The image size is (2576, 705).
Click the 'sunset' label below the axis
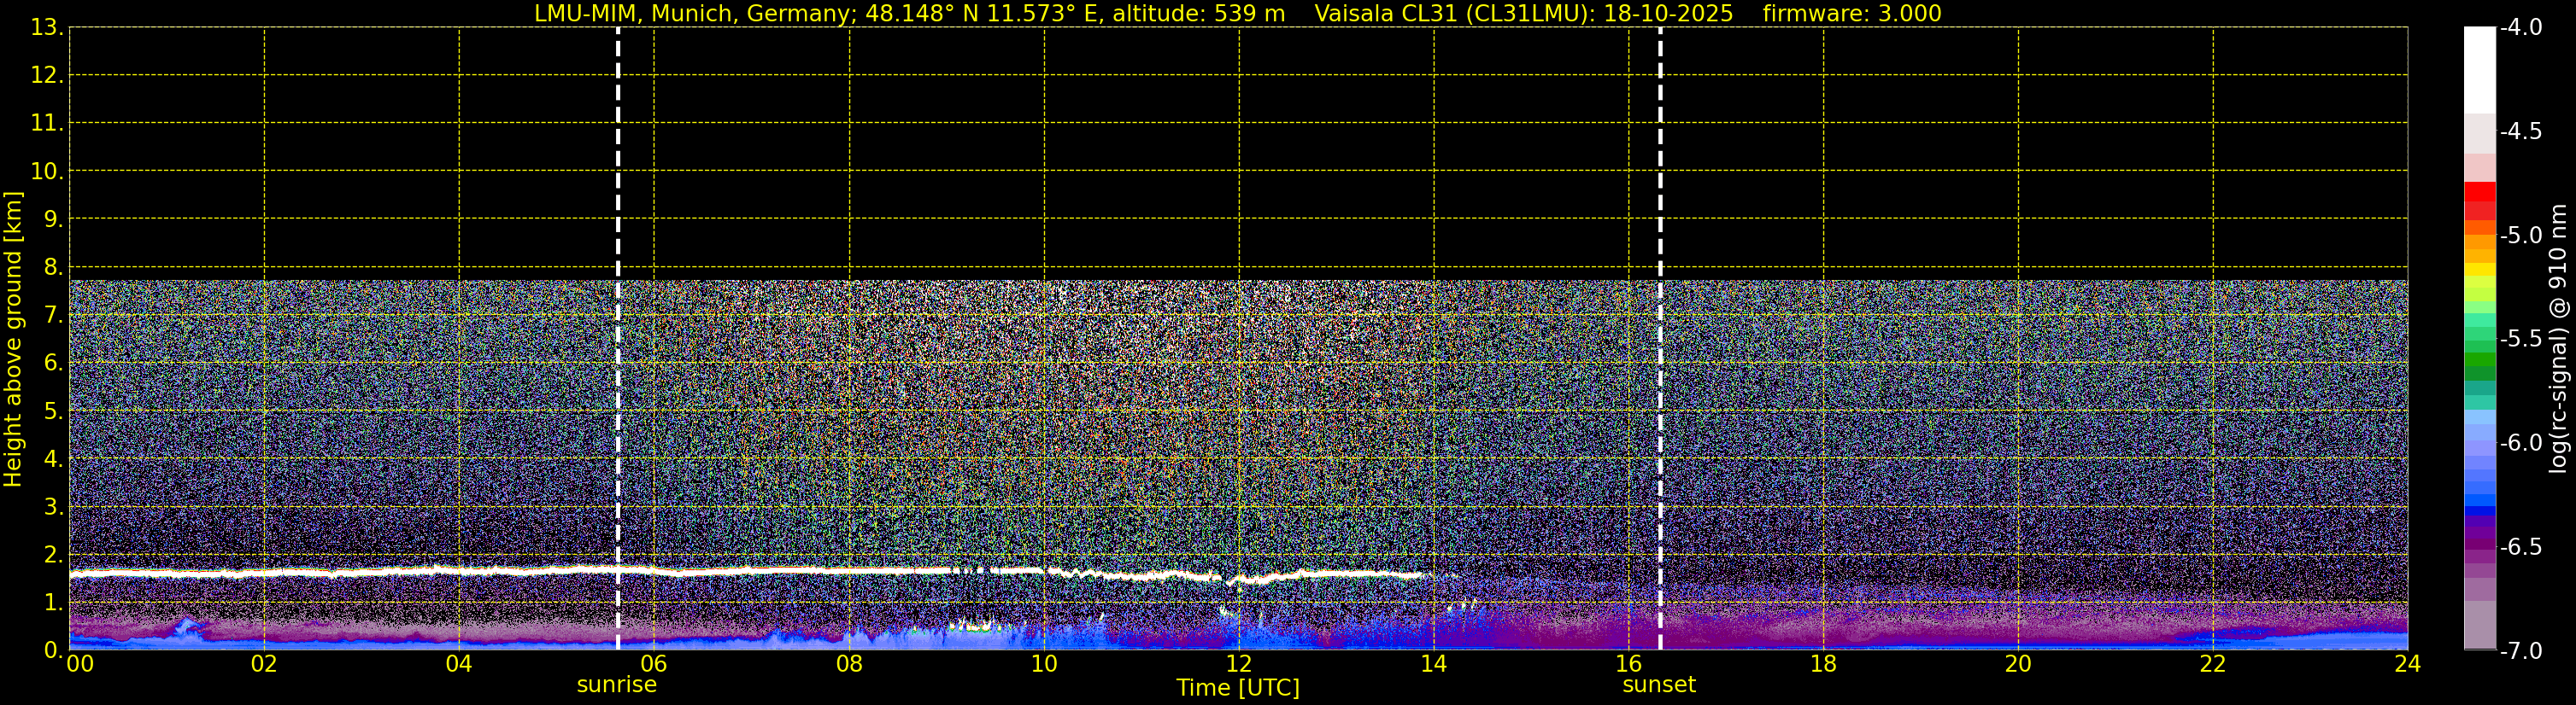coord(1658,685)
